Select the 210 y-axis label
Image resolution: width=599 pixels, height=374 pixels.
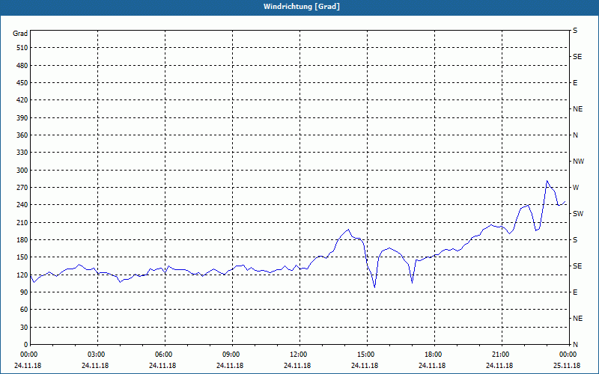22,222
